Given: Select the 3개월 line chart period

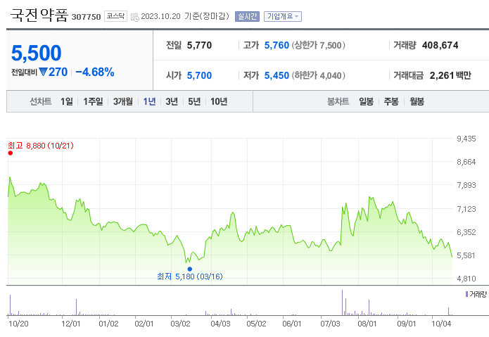Looking at the screenshot, I should (x=123, y=101).
